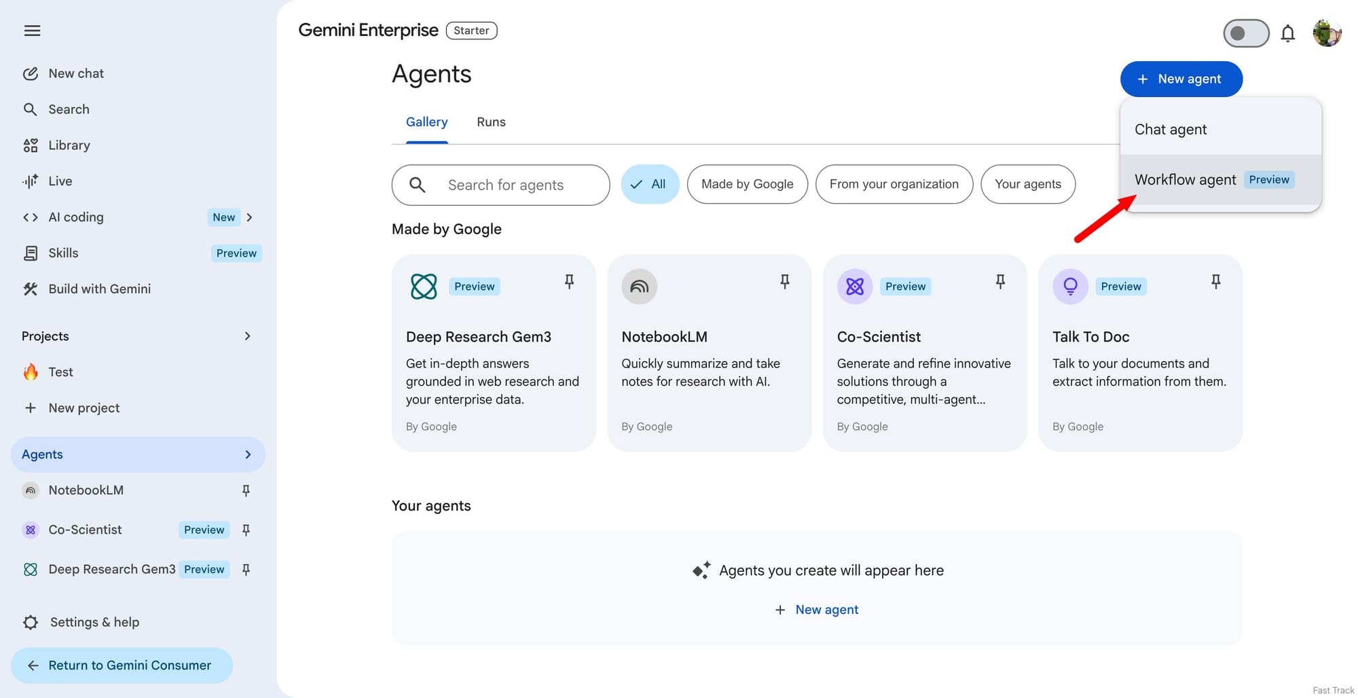Viewport: 1358px width, 698px height.
Task: Open the Deep Research Gem3 card
Action: coord(494,353)
